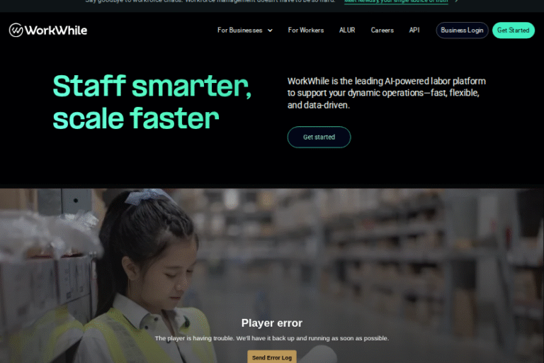Click the outlined Get started hero button

point(319,138)
